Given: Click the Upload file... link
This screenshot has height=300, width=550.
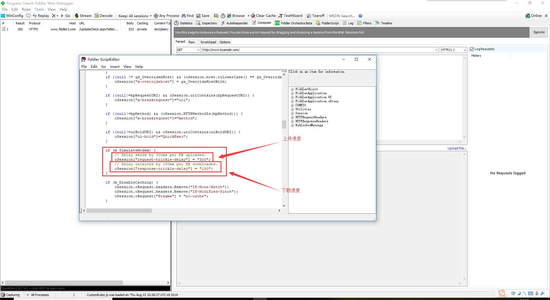Looking at the screenshot, I should coord(457,148).
